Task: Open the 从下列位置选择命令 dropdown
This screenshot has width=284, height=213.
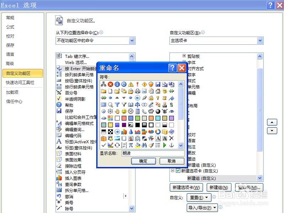Action: (132, 40)
